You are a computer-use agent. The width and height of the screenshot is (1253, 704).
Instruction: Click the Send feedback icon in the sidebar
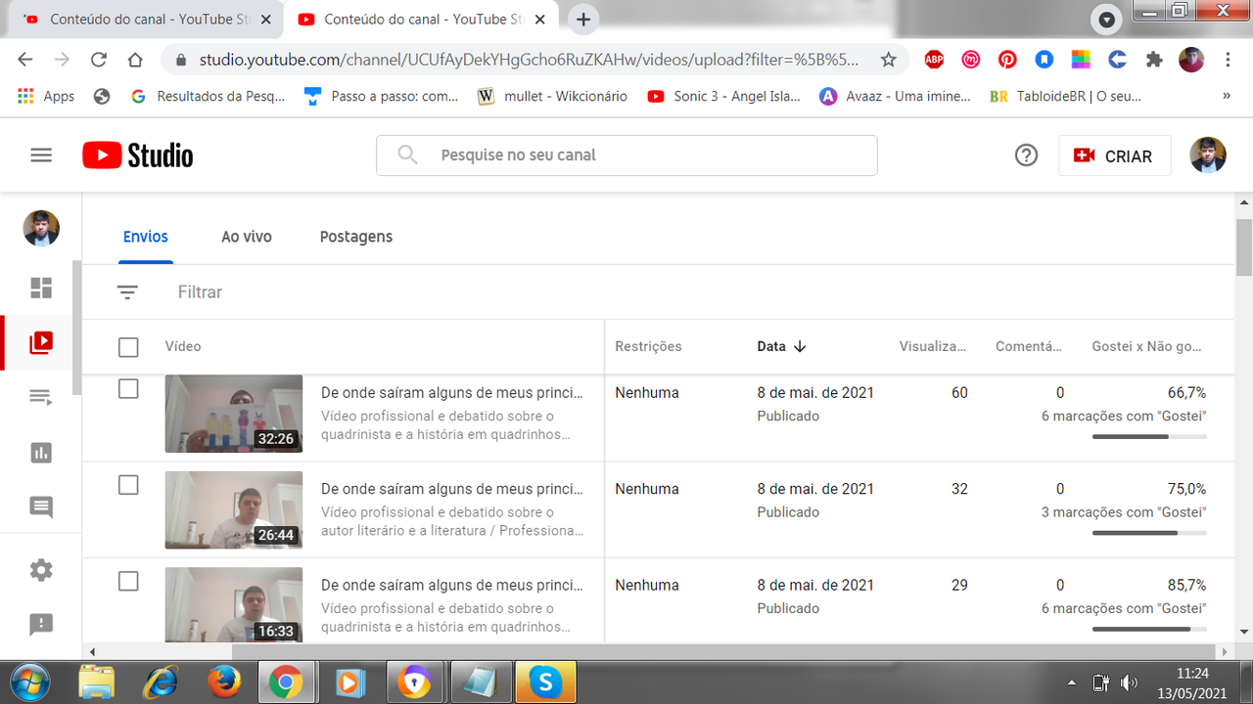click(40, 625)
